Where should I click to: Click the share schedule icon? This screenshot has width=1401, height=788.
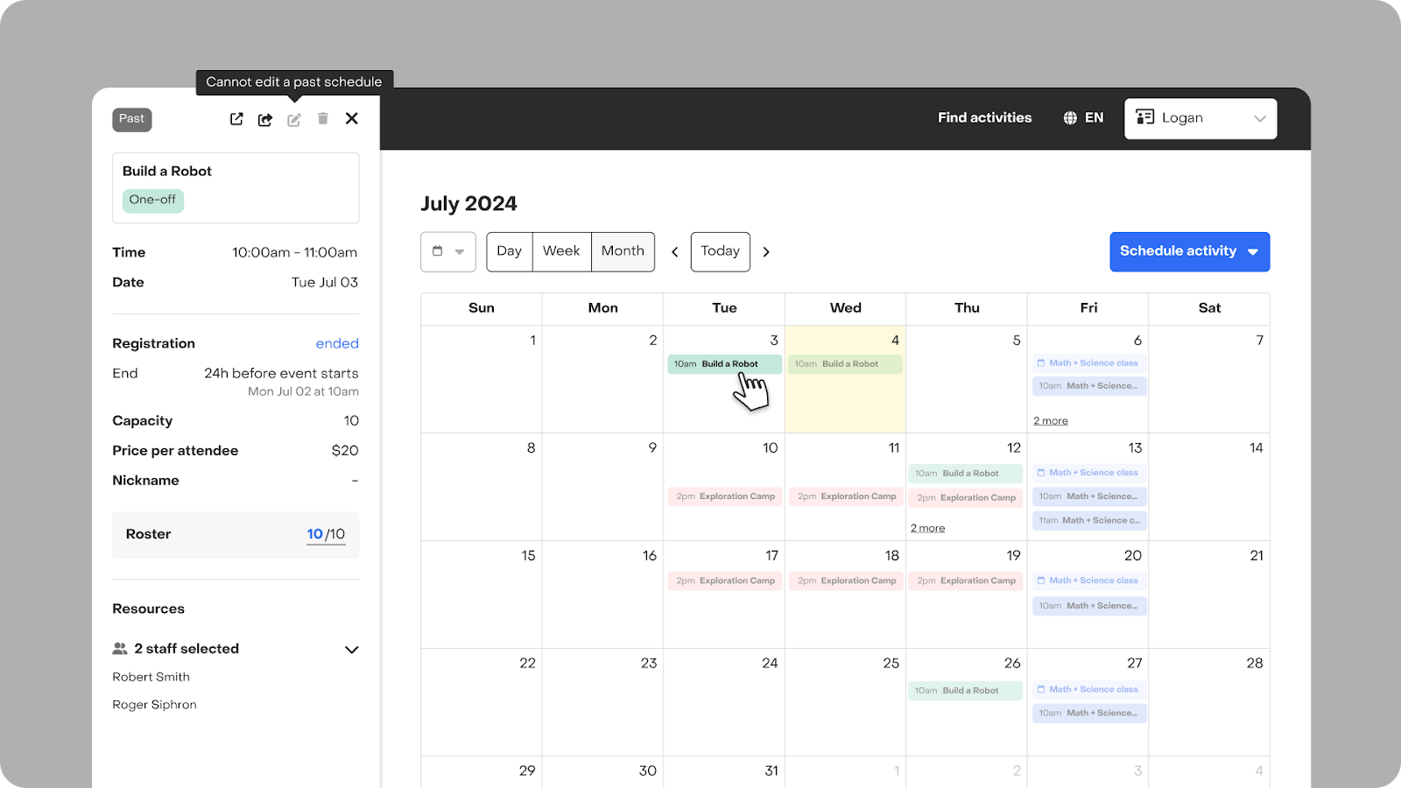(265, 119)
